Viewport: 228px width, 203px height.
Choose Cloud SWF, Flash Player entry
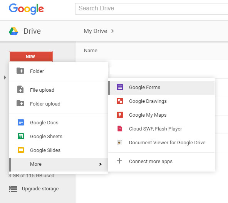[161, 129]
